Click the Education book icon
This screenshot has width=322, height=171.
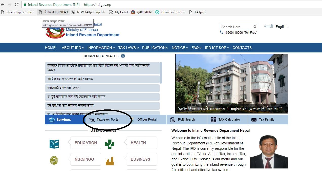click(54, 144)
